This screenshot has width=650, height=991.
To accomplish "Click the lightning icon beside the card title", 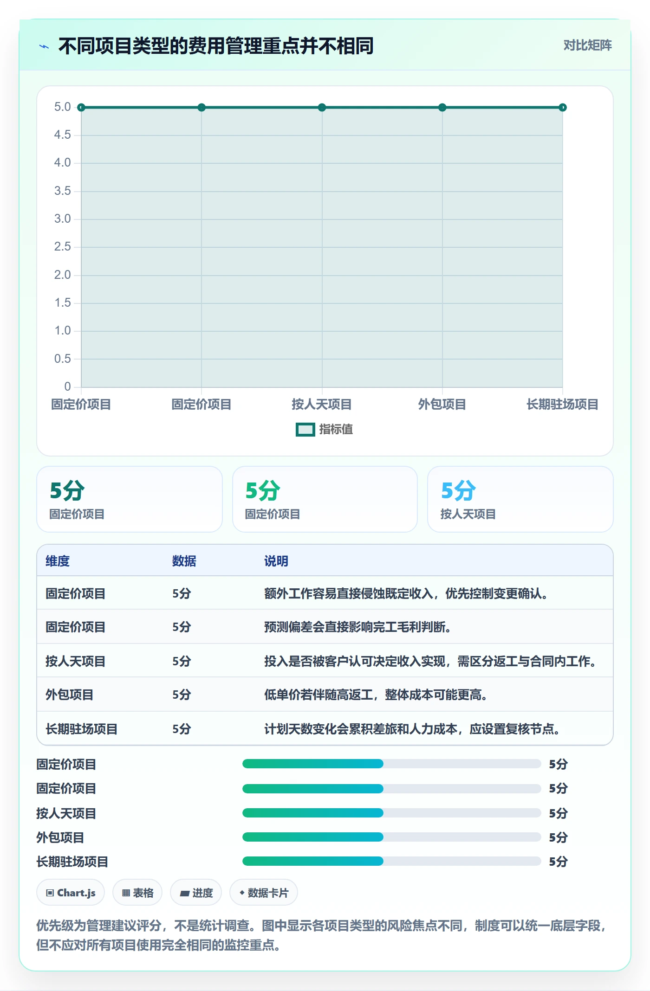I will click(44, 46).
